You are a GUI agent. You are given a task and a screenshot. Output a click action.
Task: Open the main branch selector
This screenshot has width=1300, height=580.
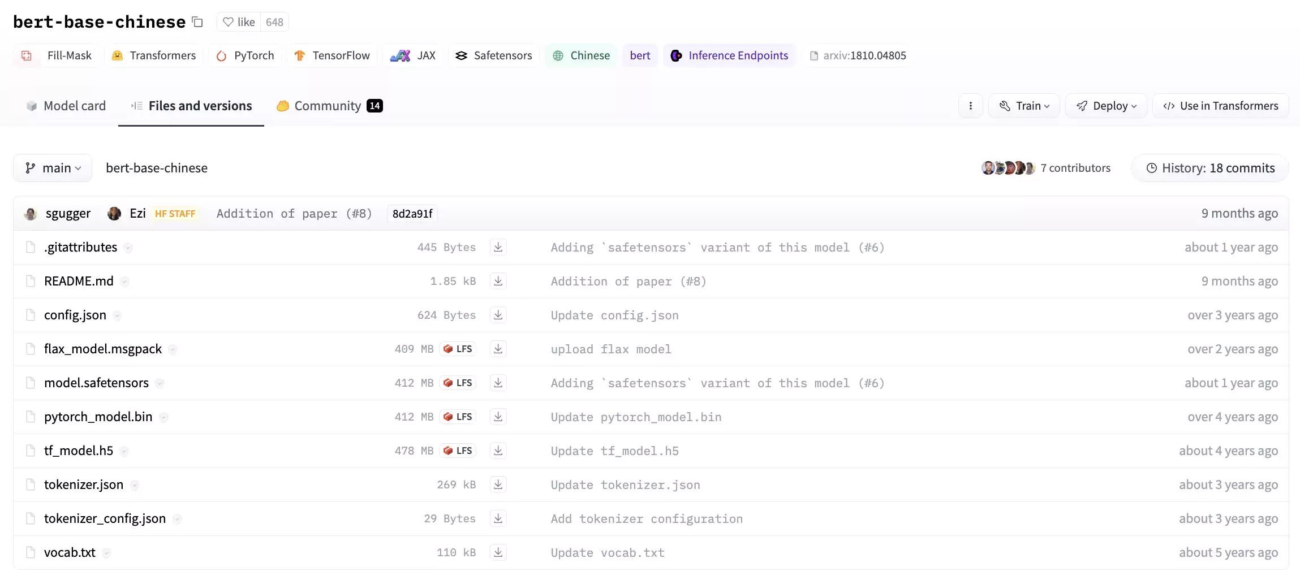(53, 168)
